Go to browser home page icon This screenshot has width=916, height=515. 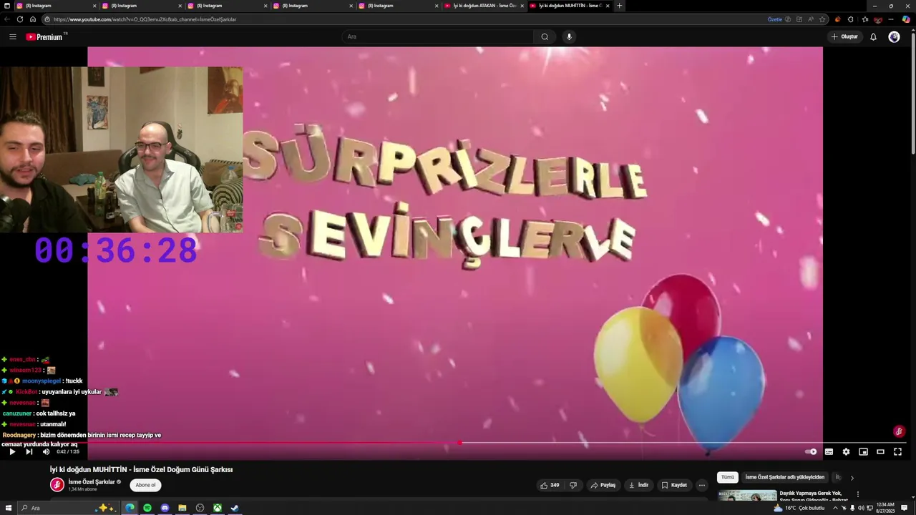tap(32, 19)
